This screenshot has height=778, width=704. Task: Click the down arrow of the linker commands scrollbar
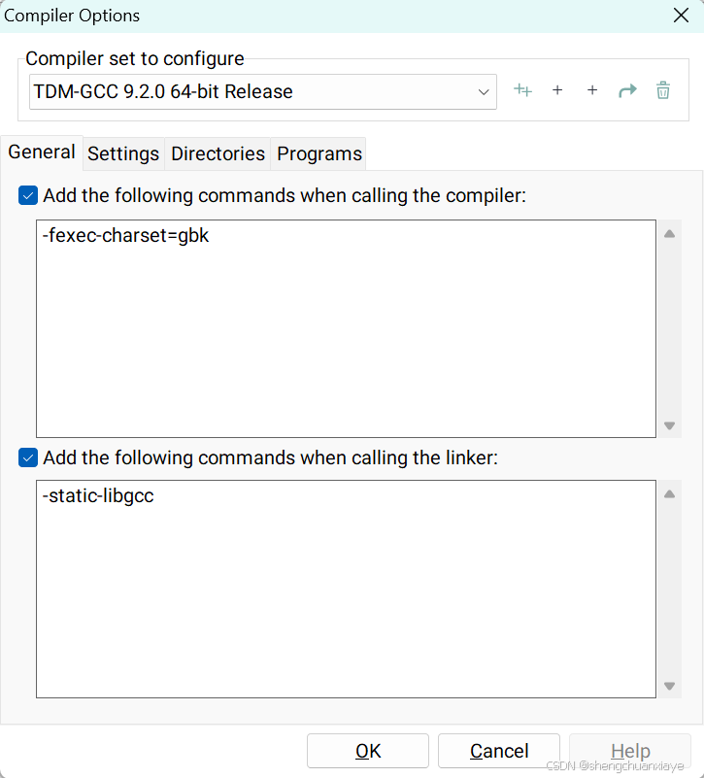click(x=669, y=686)
